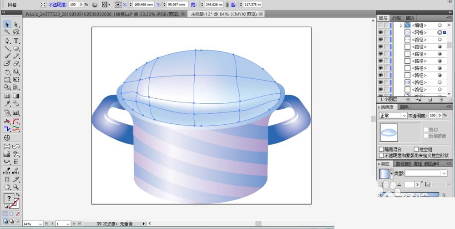Select the Paintbrush tool
The height and width of the screenshot is (229, 455).
7,56
